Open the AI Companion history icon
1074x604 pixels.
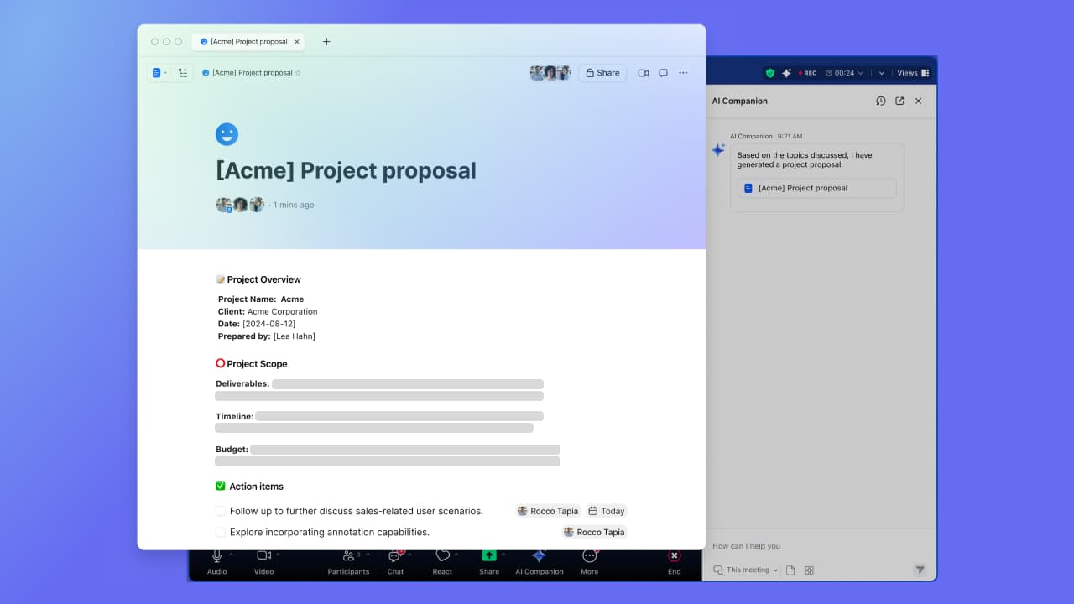pos(880,101)
